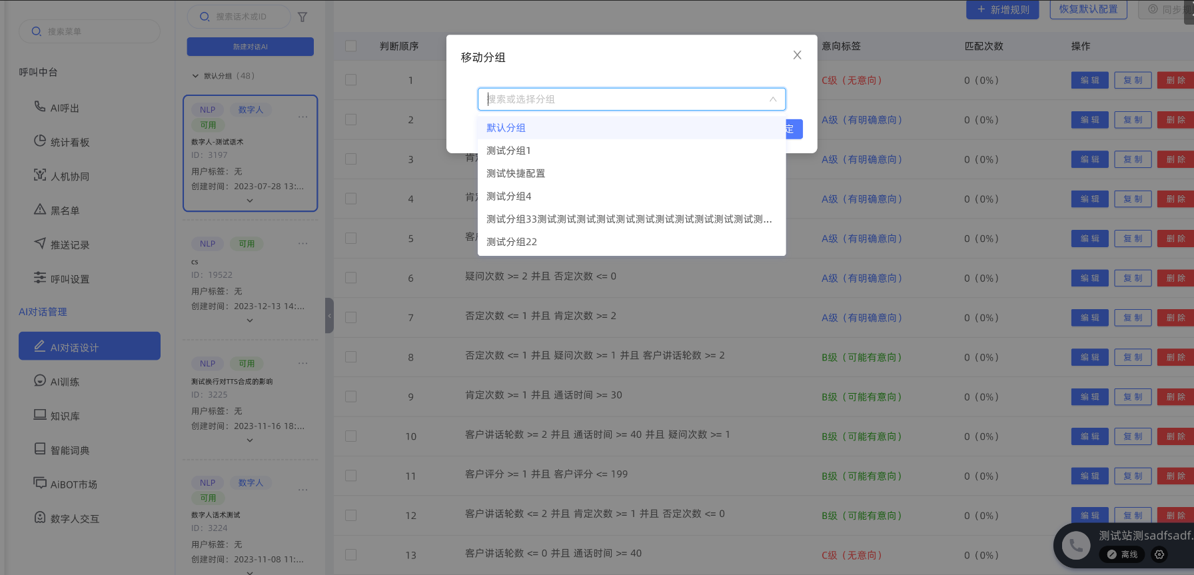Screen dimensions: 1194x575
Task: Close the 移动分组 dialog
Action: point(797,55)
